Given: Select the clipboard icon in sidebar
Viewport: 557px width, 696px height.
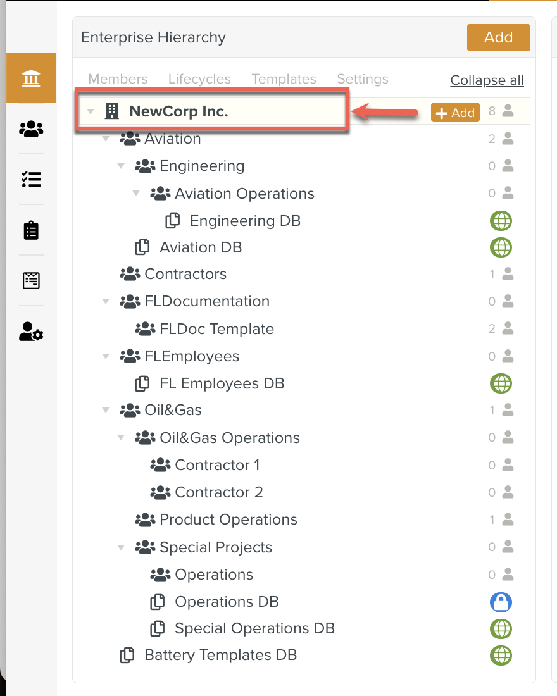Looking at the screenshot, I should pyautogui.click(x=31, y=230).
